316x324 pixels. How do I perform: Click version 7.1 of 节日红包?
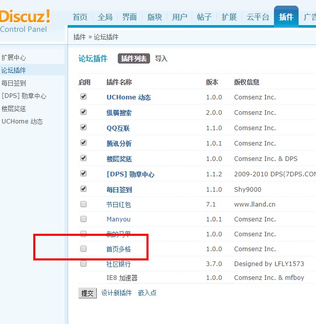click(210, 205)
